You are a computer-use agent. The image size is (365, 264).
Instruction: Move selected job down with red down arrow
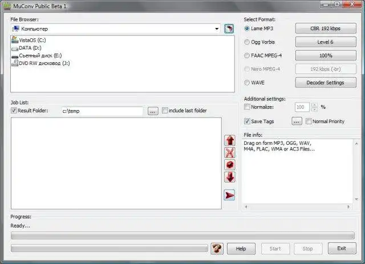point(230,177)
